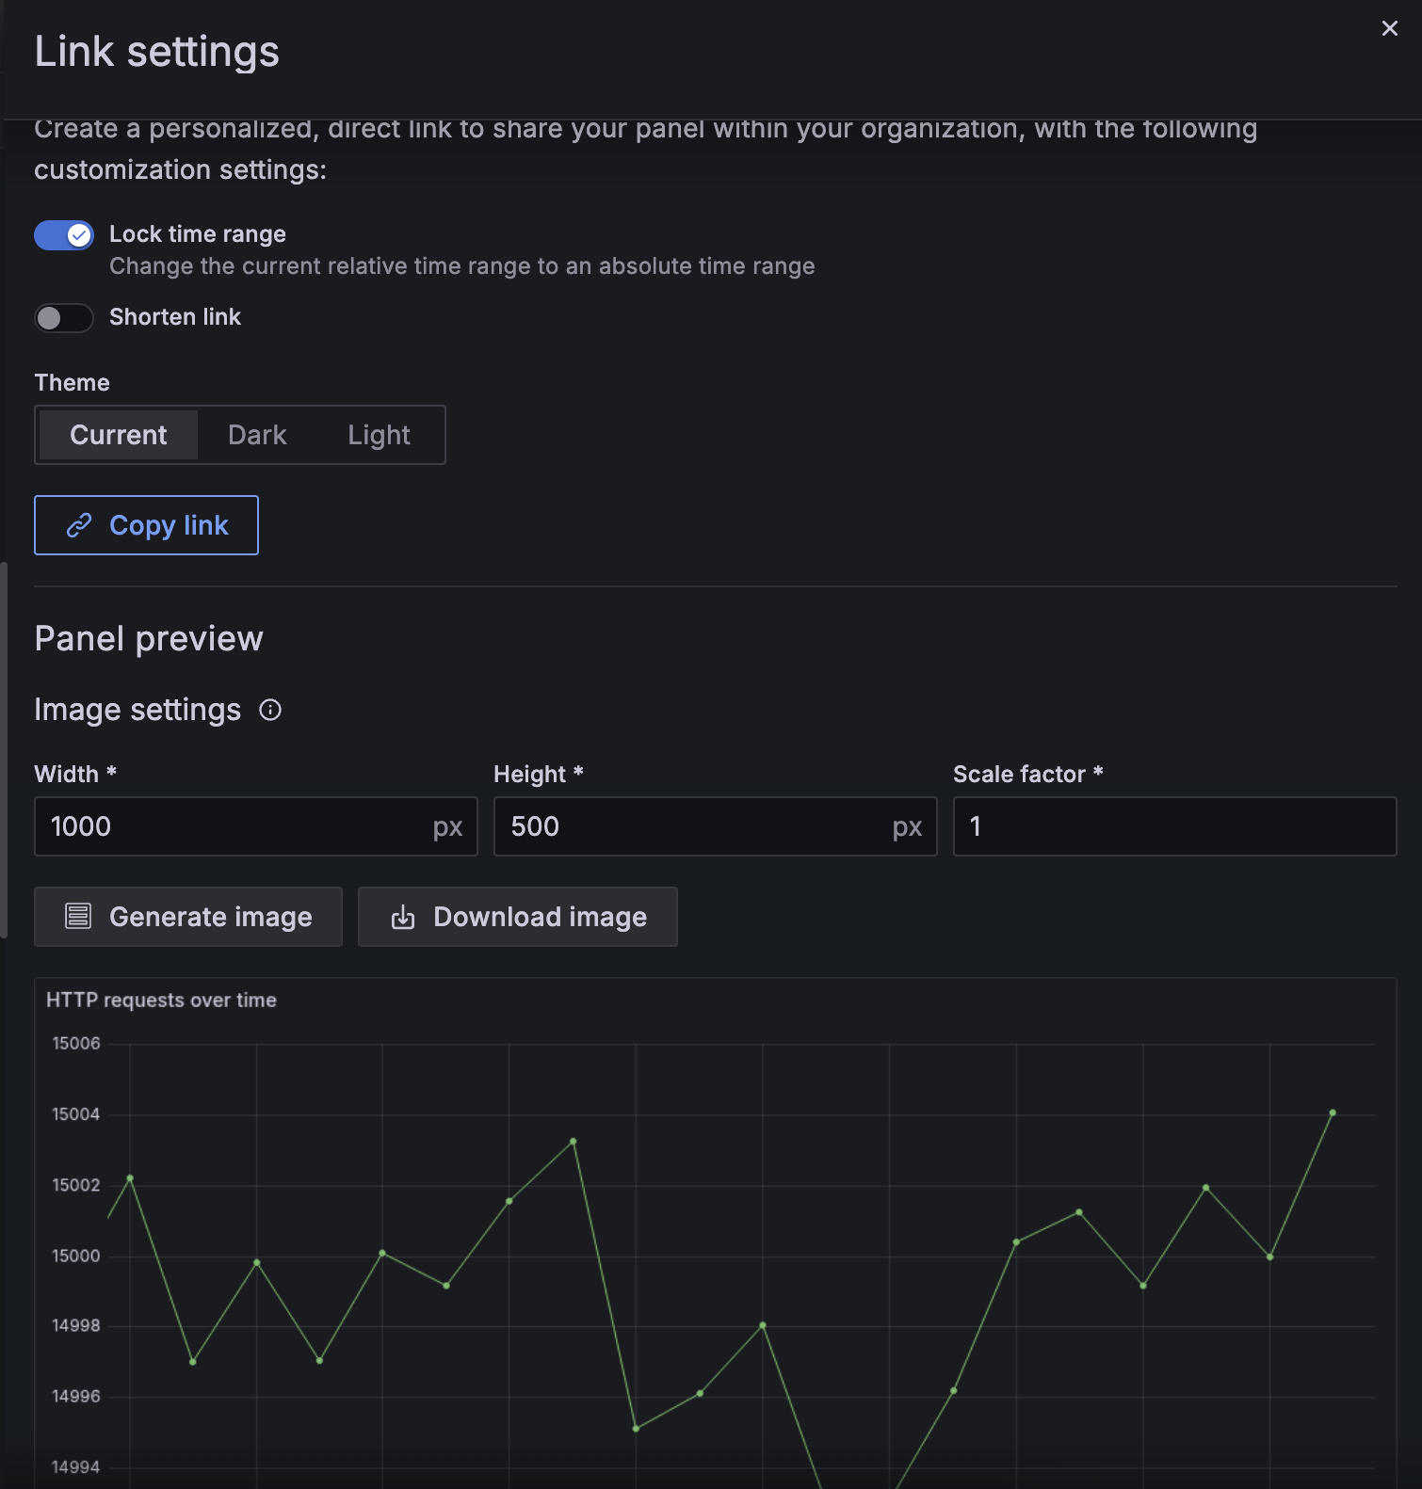Click the Lock time range label text

coord(198,233)
